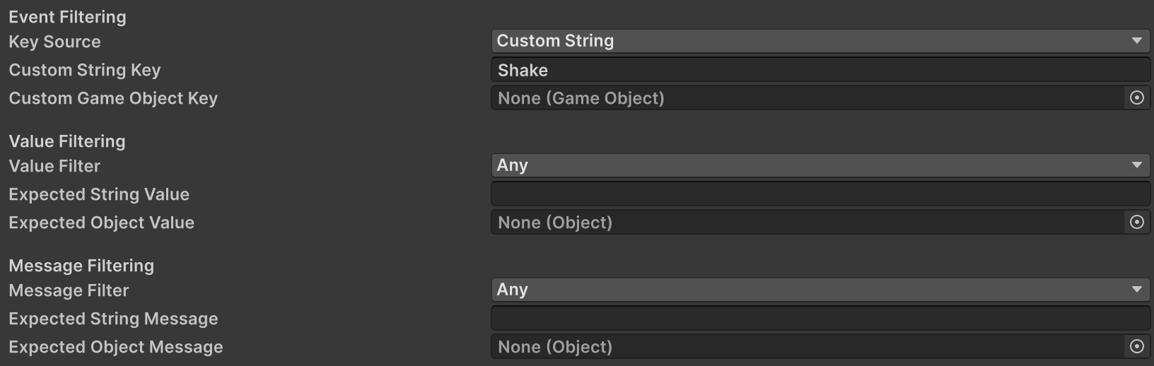Click the Custom String Key label
1154x366 pixels.
point(85,70)
